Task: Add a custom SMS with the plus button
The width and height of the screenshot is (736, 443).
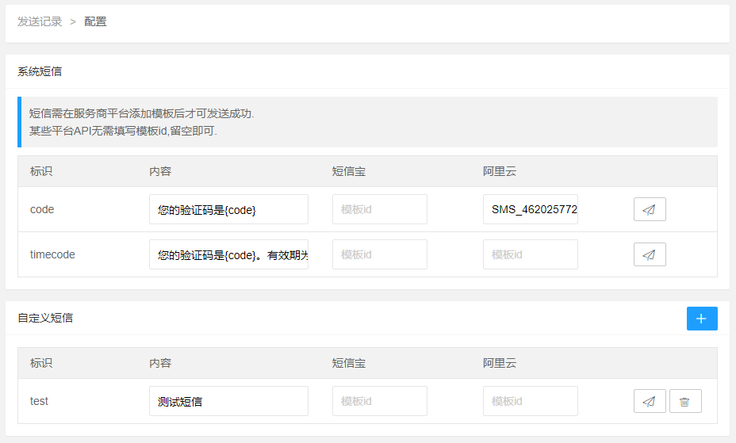Action: [x=702, y=319]
